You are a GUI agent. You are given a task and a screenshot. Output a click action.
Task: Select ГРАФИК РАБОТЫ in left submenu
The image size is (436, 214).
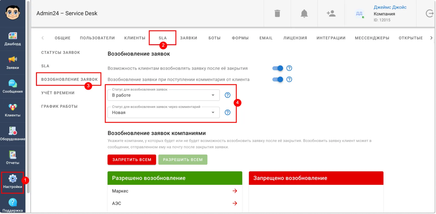click(x=59, y=106)
